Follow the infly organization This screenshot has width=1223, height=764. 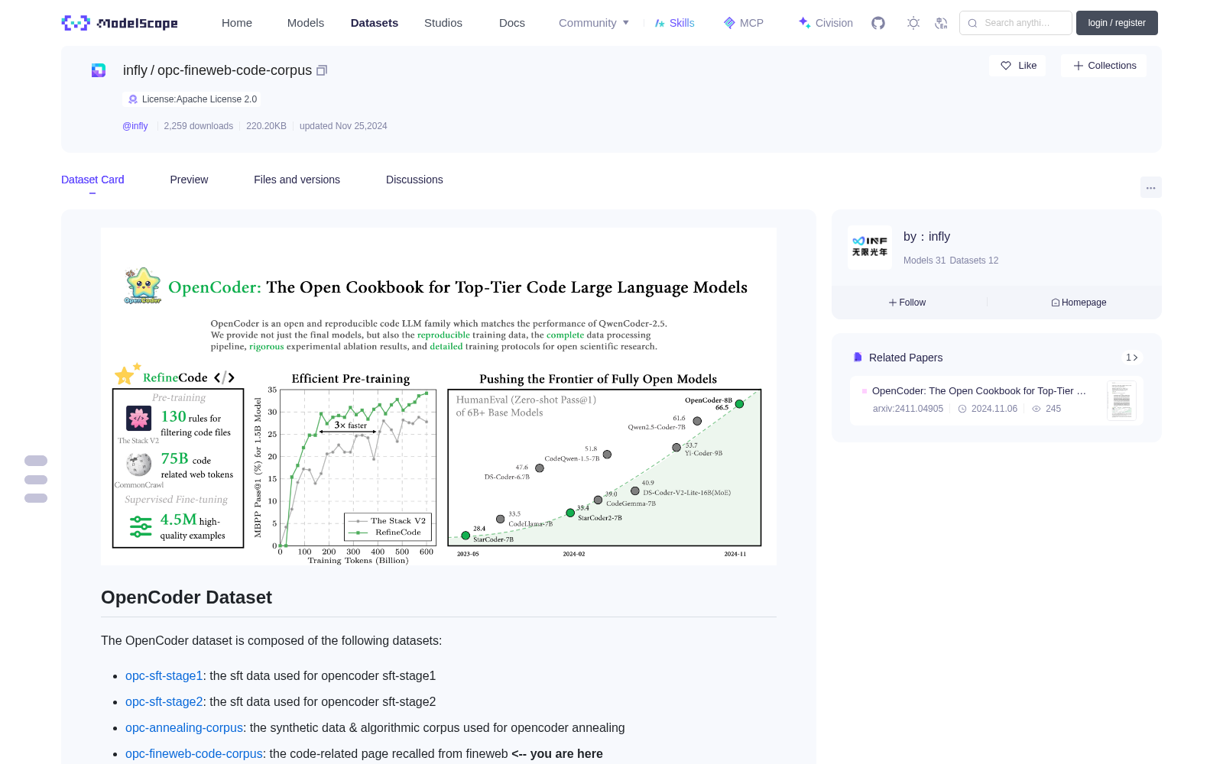pos(907,303)
